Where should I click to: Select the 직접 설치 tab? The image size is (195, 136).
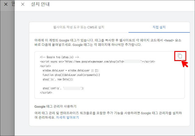(159, 27)
